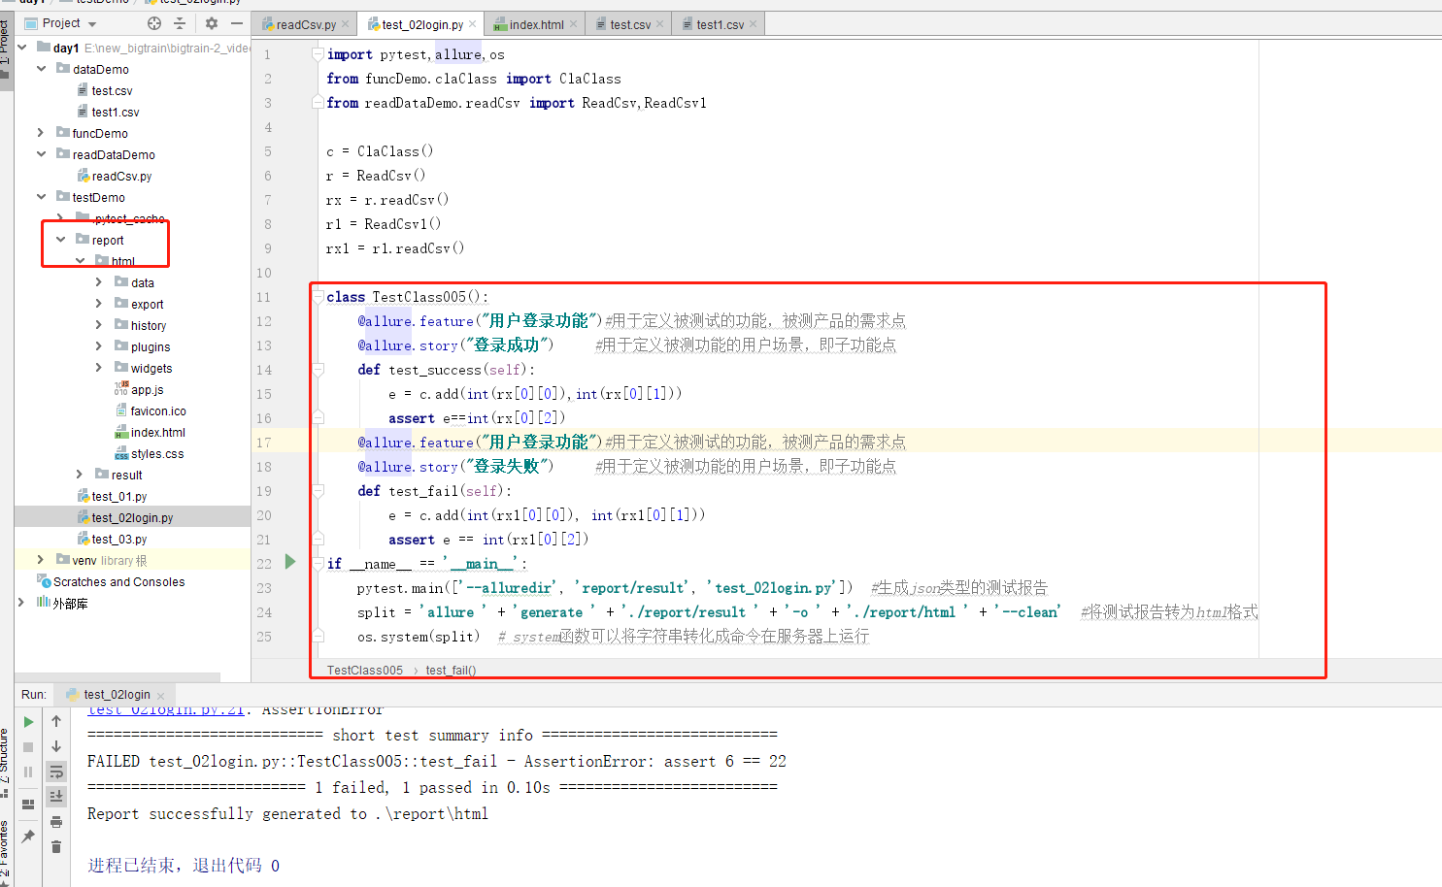
Task: Expand the export folder
Action: point(98,304)
